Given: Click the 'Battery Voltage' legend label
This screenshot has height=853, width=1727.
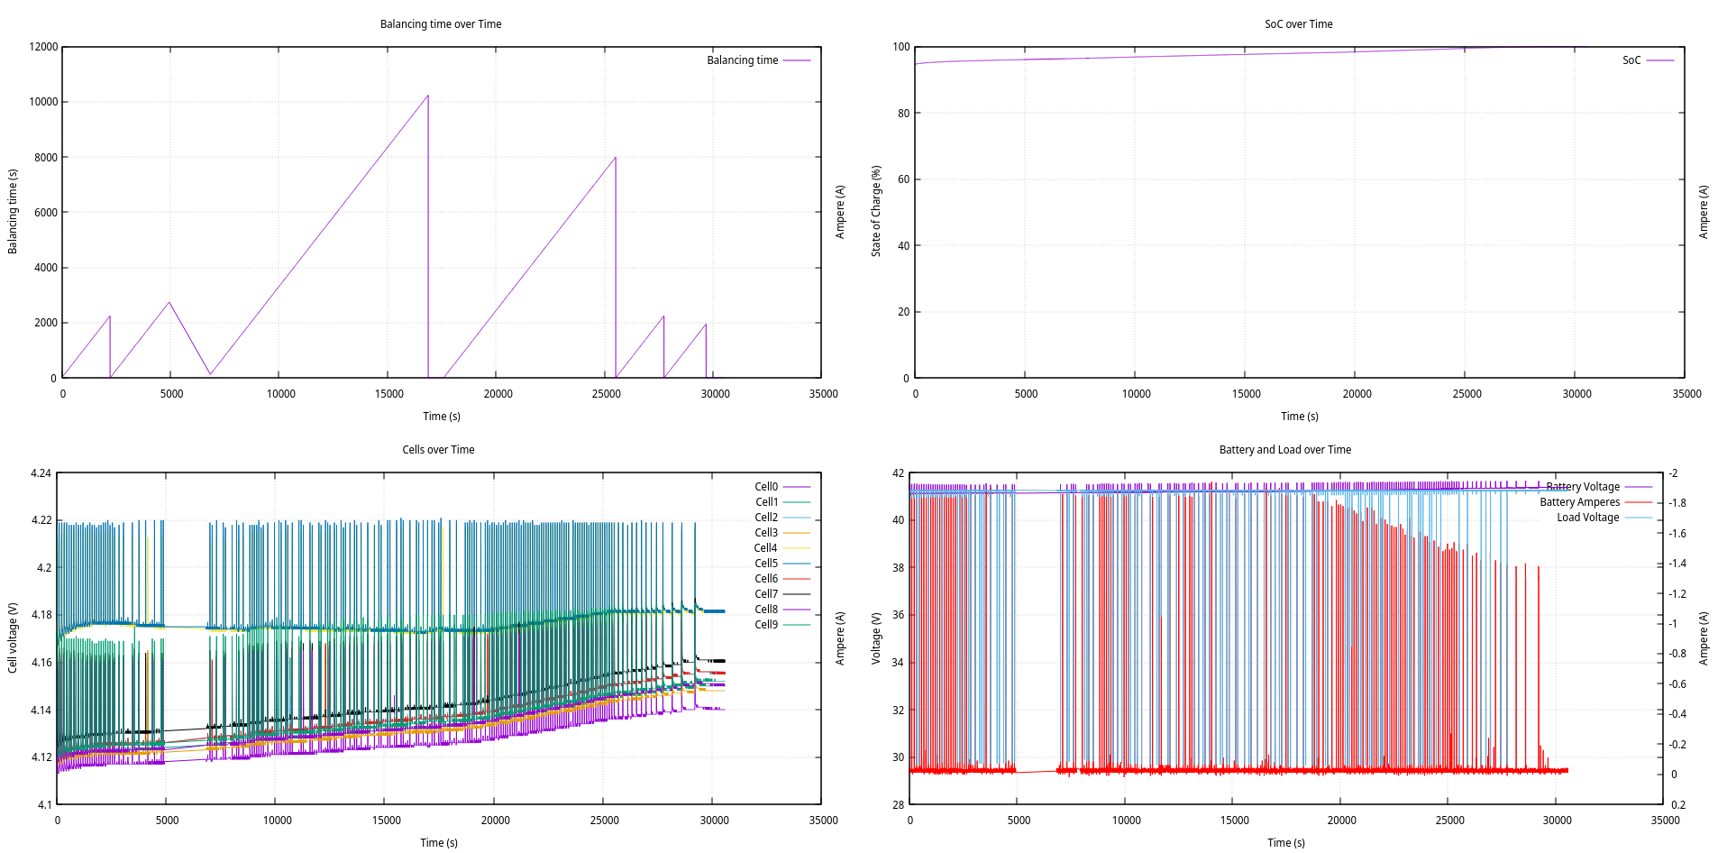Looking at the screenshot, I should pos(1583,487).
